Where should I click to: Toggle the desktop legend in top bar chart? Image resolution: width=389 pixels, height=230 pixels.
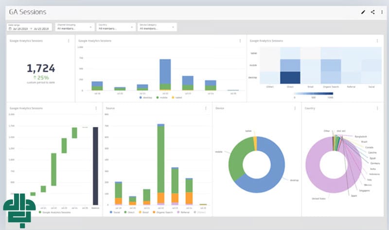146,98
